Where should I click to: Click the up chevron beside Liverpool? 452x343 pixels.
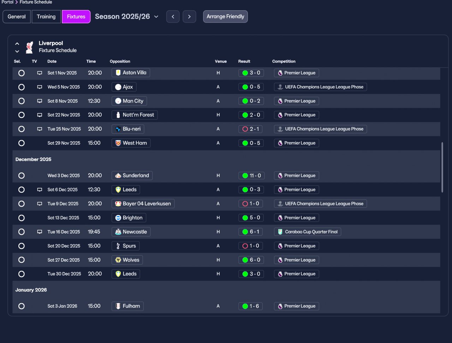tap(17, 44)
